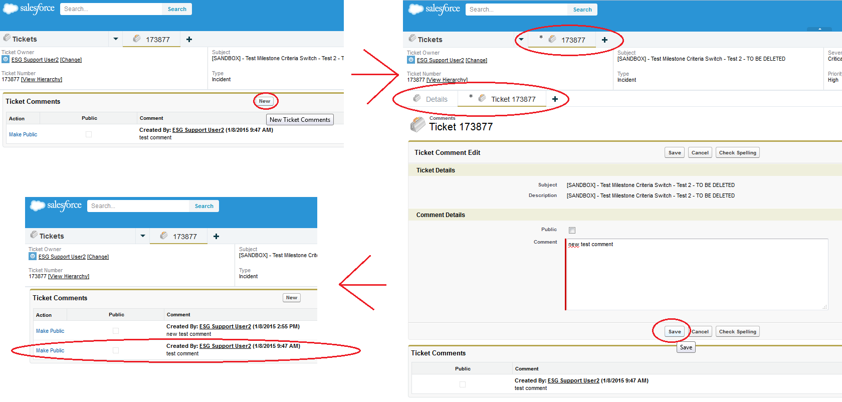Toggle Public checkbox in top-left screenshot comment row
Viewport: 842px width, 402px height.
pos(89,134)
